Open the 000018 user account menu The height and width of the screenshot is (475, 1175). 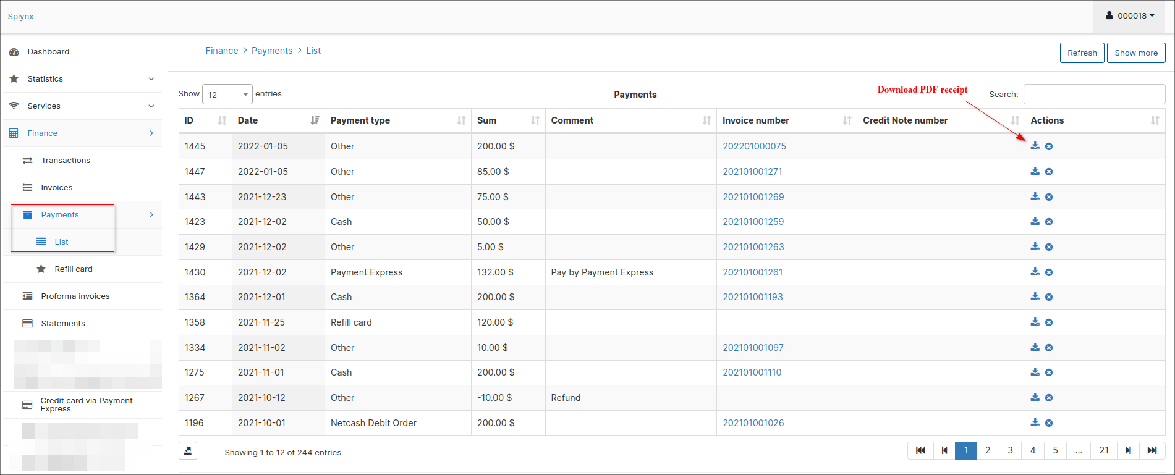[x=1130, y=16]
